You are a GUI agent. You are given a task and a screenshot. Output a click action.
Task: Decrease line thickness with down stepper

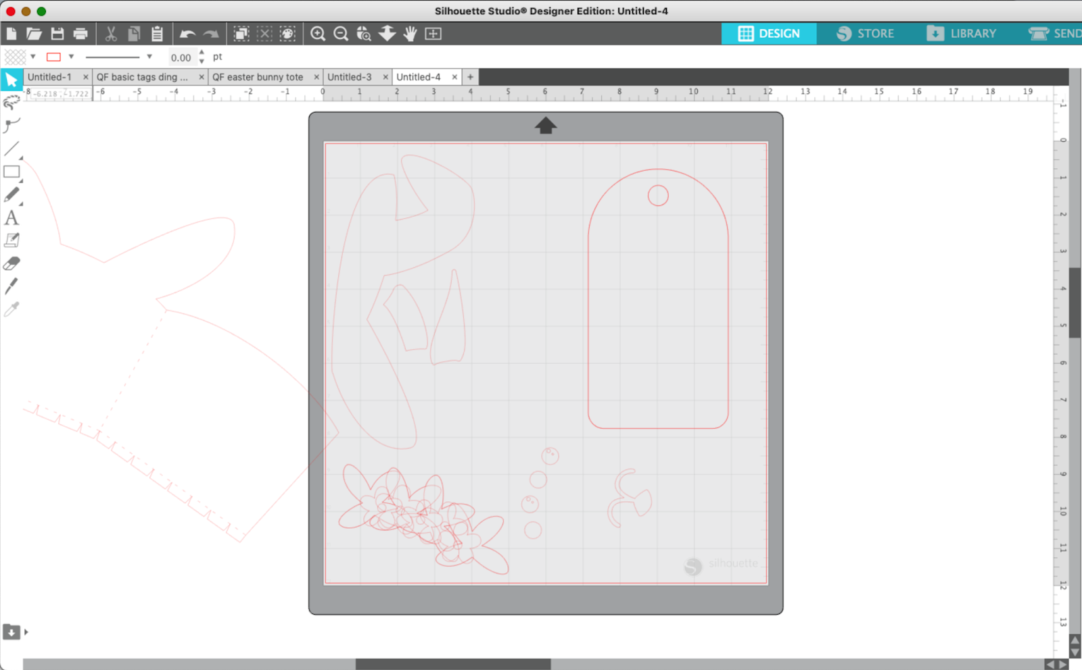click(202, 61)
